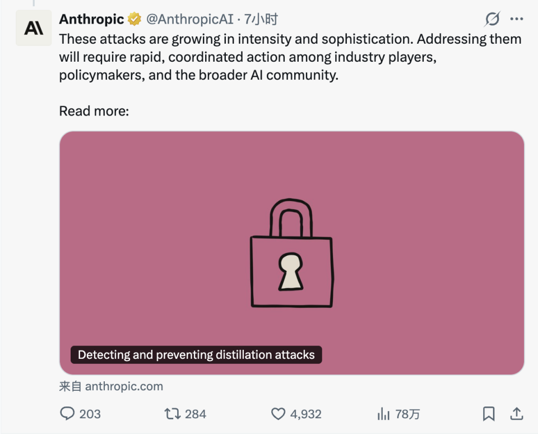Open the padlock illustration link card
The image size is (538, 434).
(291, 252)
